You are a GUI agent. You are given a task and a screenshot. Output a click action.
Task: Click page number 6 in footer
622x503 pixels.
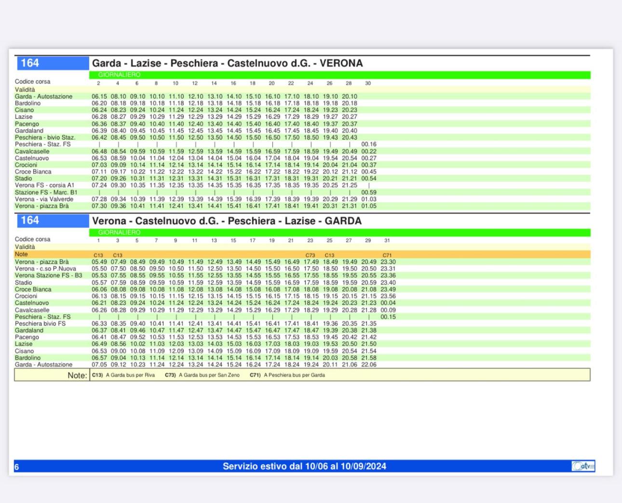[x=17, y=467]
